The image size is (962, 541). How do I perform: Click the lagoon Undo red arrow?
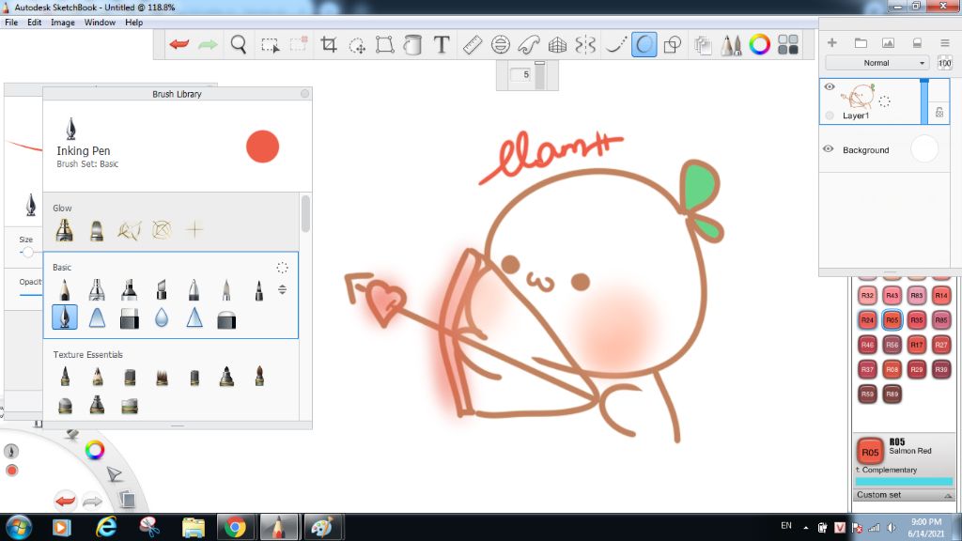pos(65,501)
